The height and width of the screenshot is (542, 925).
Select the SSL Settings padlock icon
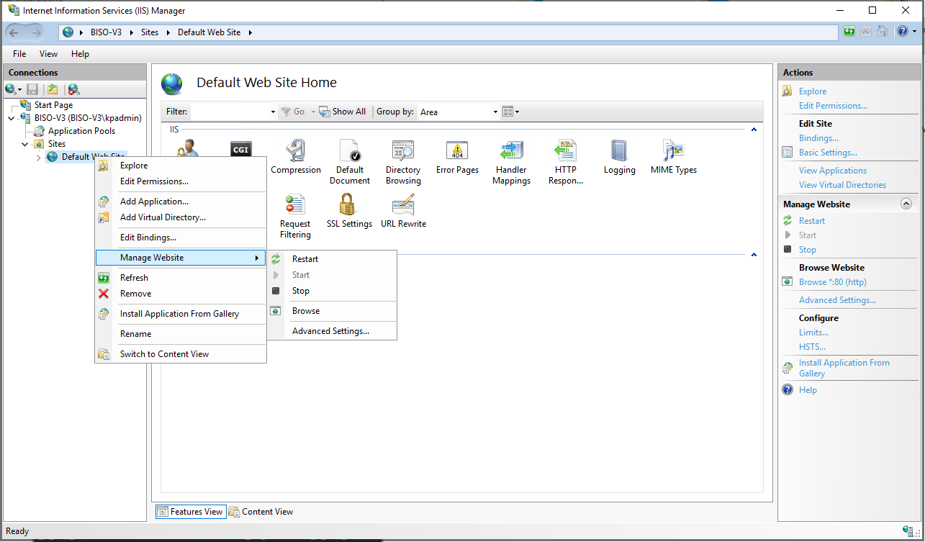click(348, 204)
